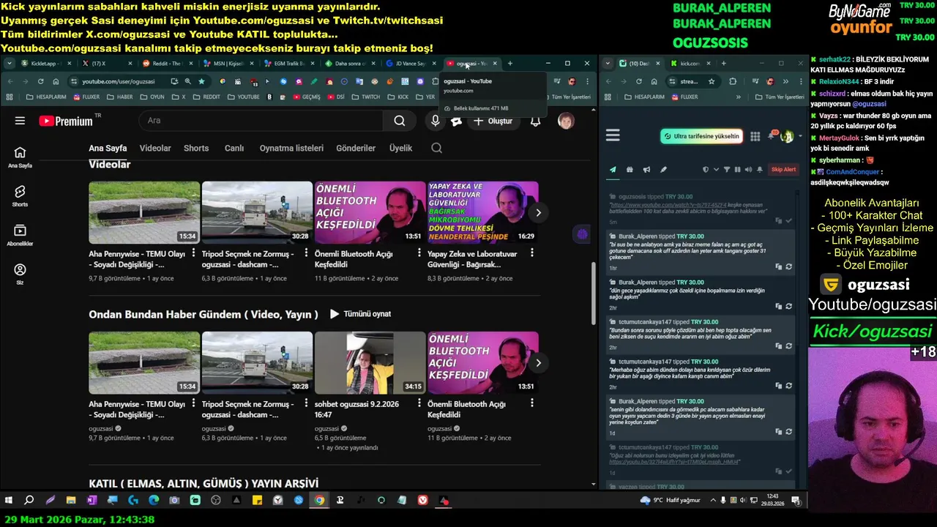
Task: Open the YouTube account avatar menu
Action: (566, 121)
